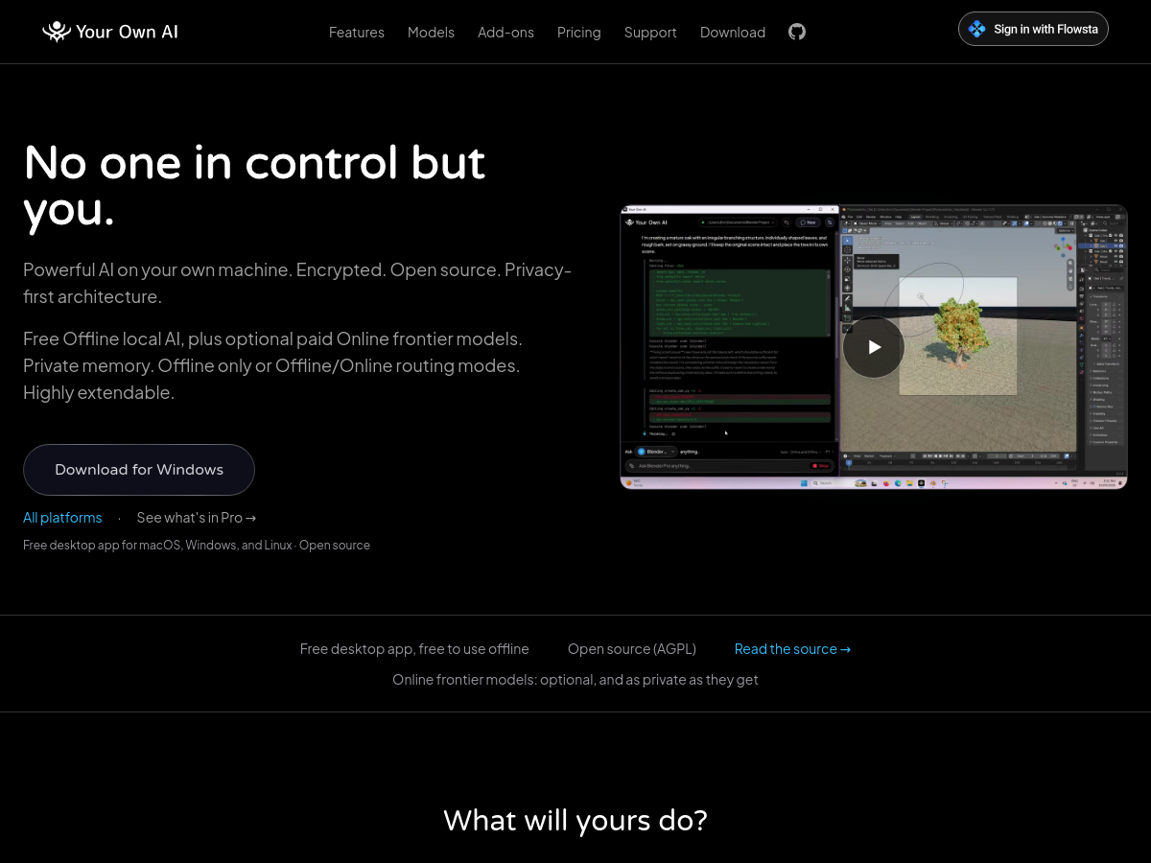This screenshot has width=1151, height=863.
Task: Go to Download in the top navigation
Action: pos(733,33)
